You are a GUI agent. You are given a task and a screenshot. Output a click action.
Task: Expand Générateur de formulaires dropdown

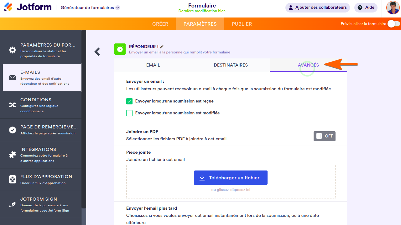117,8
